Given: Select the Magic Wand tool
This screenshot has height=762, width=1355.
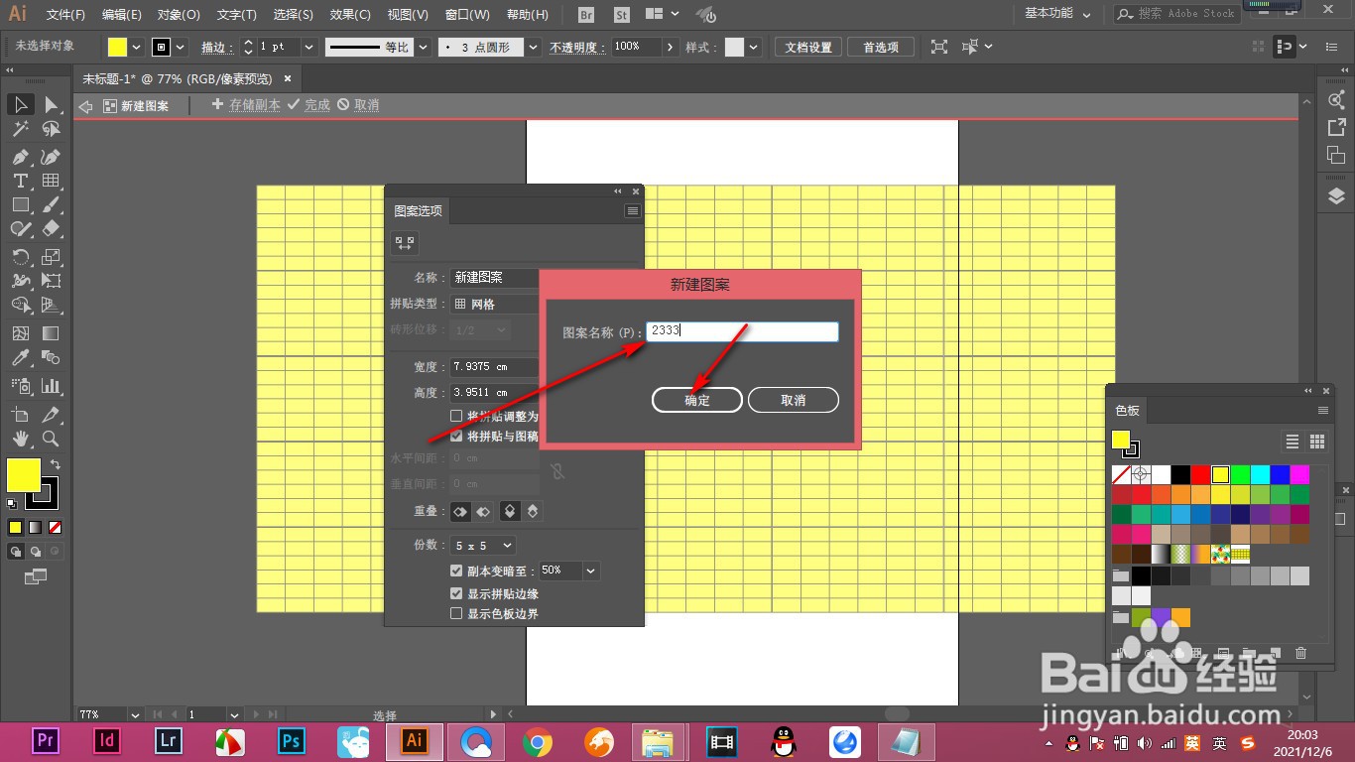Looking at the screenshot, I should [x=20, y=129].
